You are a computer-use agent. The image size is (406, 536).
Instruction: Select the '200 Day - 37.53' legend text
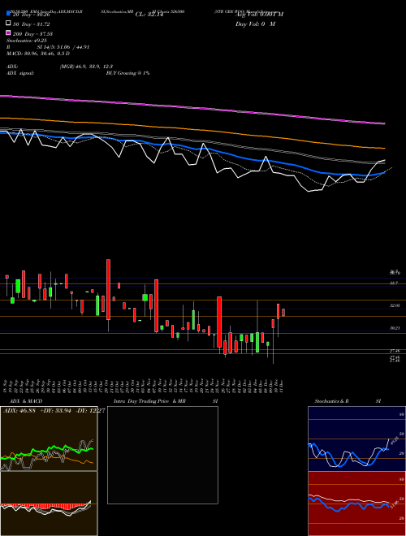[32, 34]
